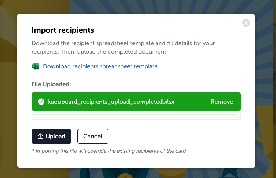Click the File Uploaded label
The height and width of the screenshot is (178, 276).
click(x=51, y=84)
